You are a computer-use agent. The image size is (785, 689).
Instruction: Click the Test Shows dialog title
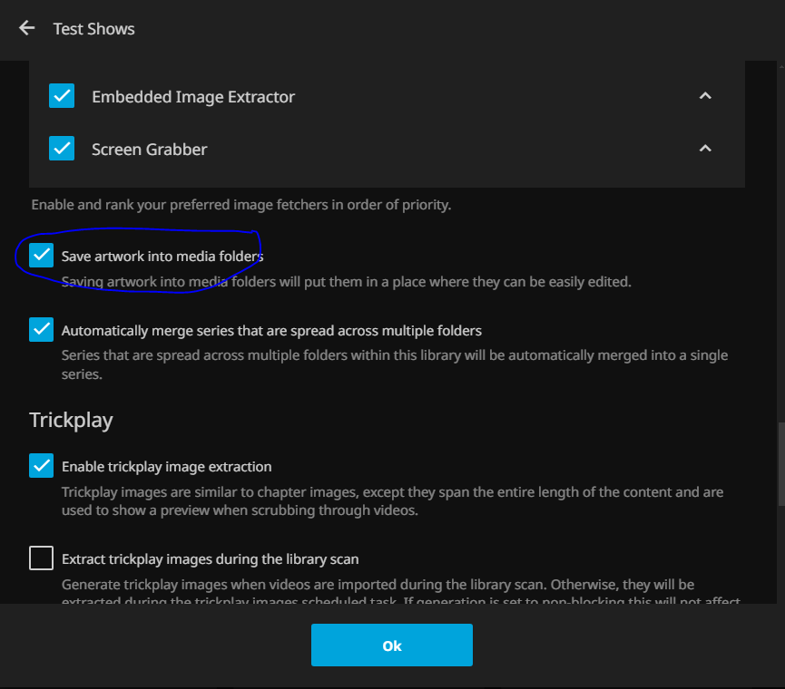93,29
